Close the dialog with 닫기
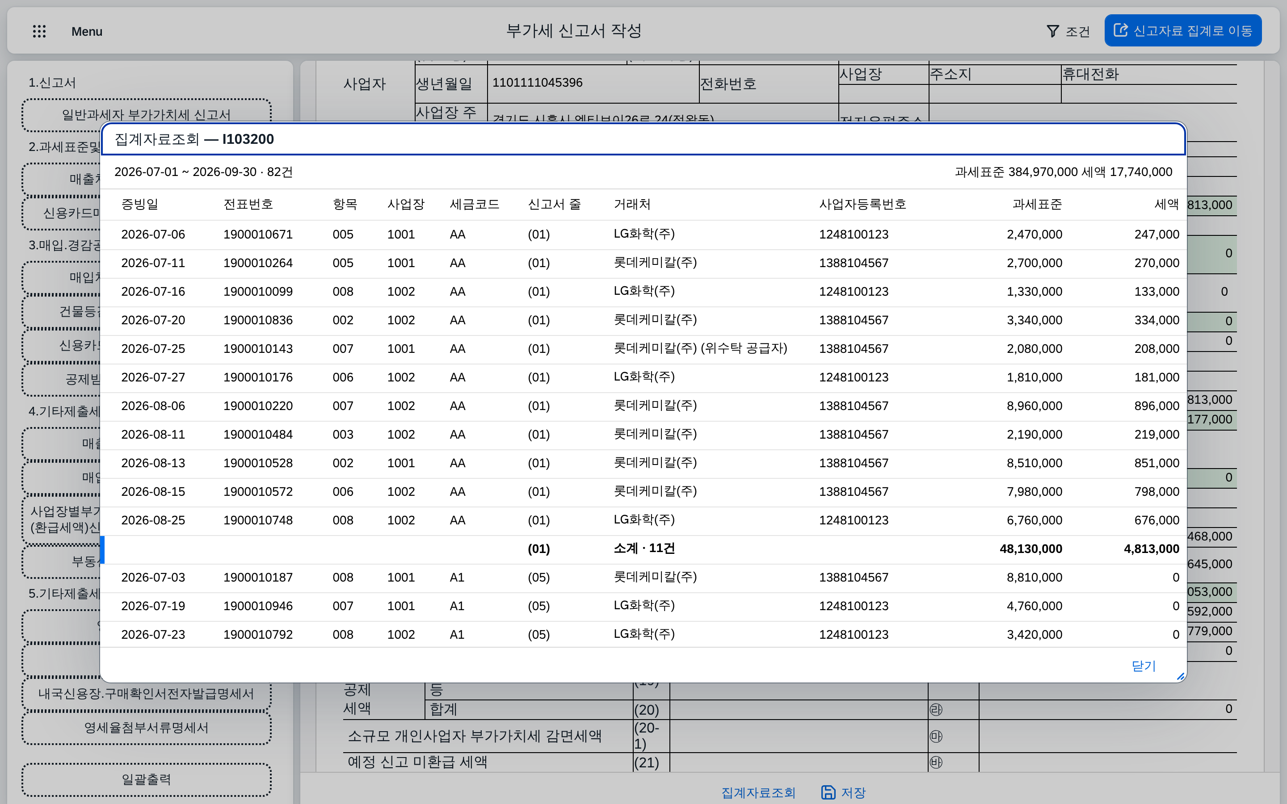Viewport: 1287px width, 804px height. tap(1144, 666)
